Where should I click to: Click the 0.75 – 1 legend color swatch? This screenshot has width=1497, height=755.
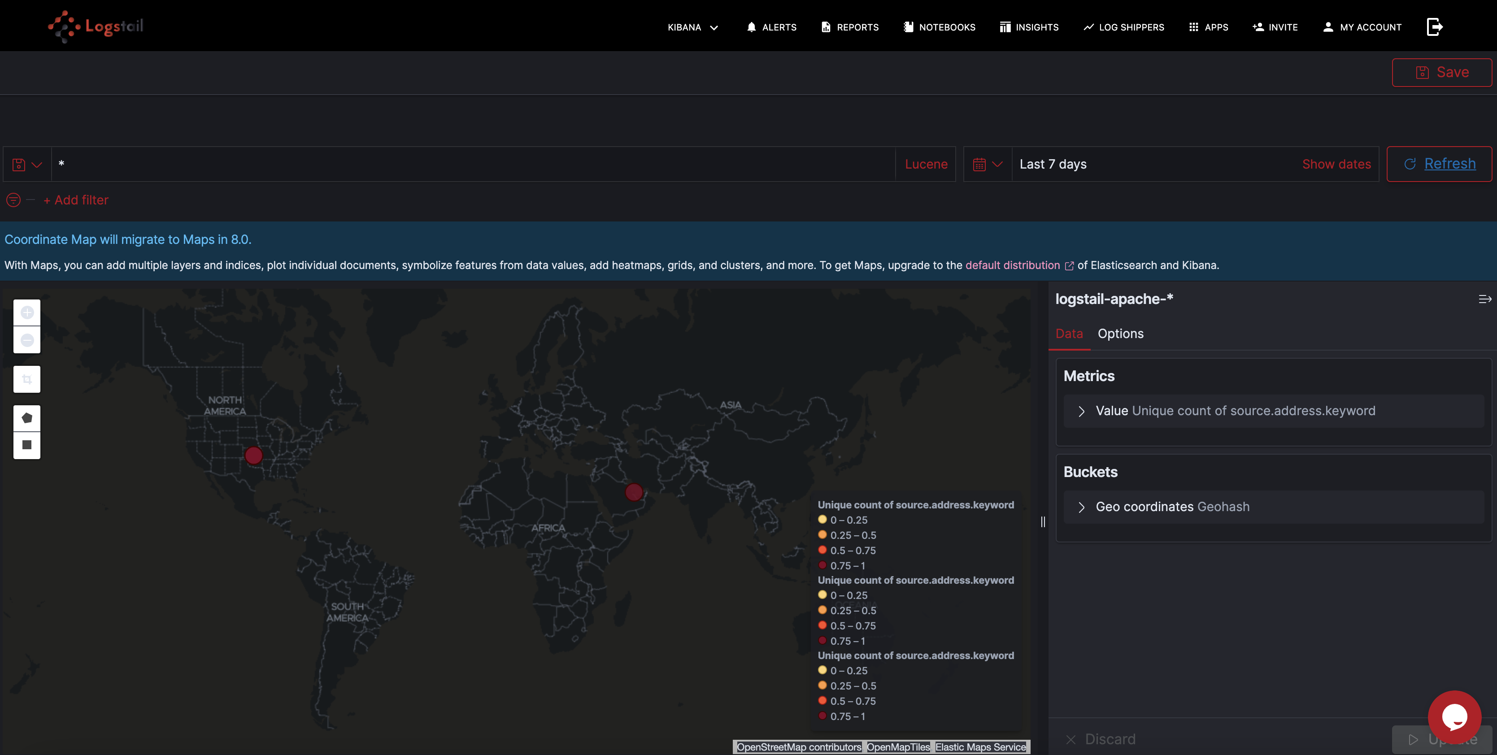pyautogui.click(x=822, y=565)
